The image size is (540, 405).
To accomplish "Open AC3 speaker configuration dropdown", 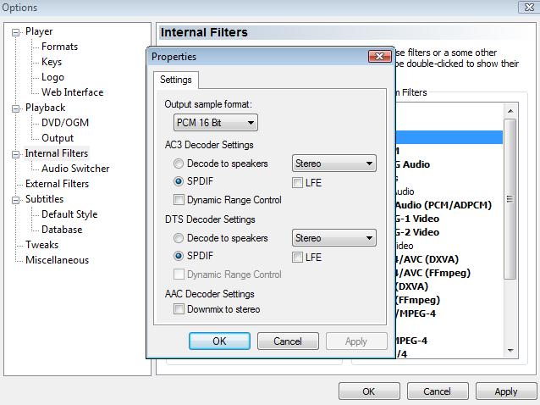I will pyautogui.click(x=333, y=164).
